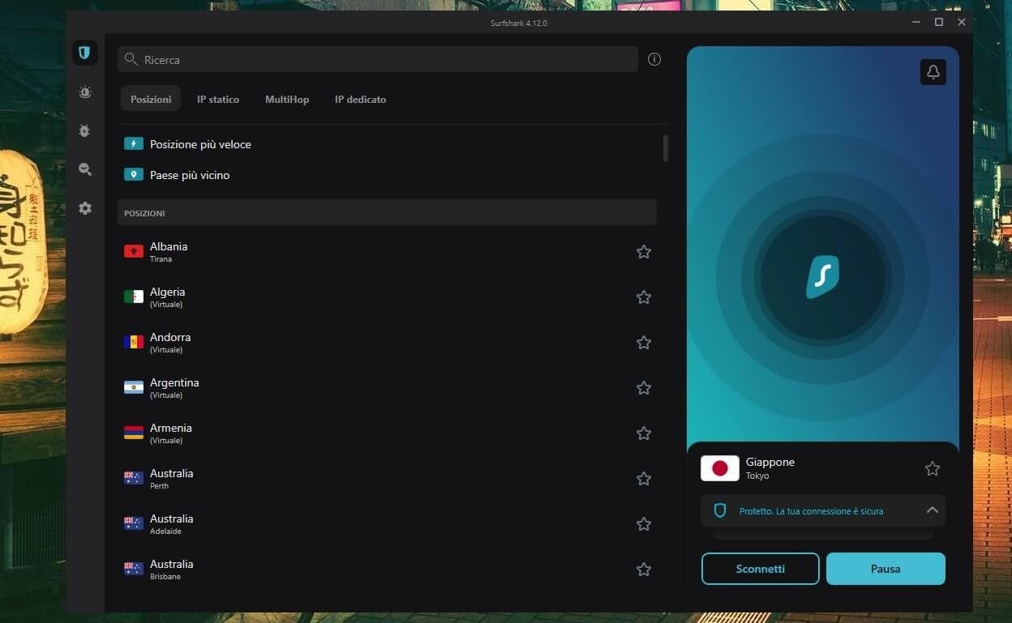Connect to Armenia (Virtuale)

coord(387,433)
